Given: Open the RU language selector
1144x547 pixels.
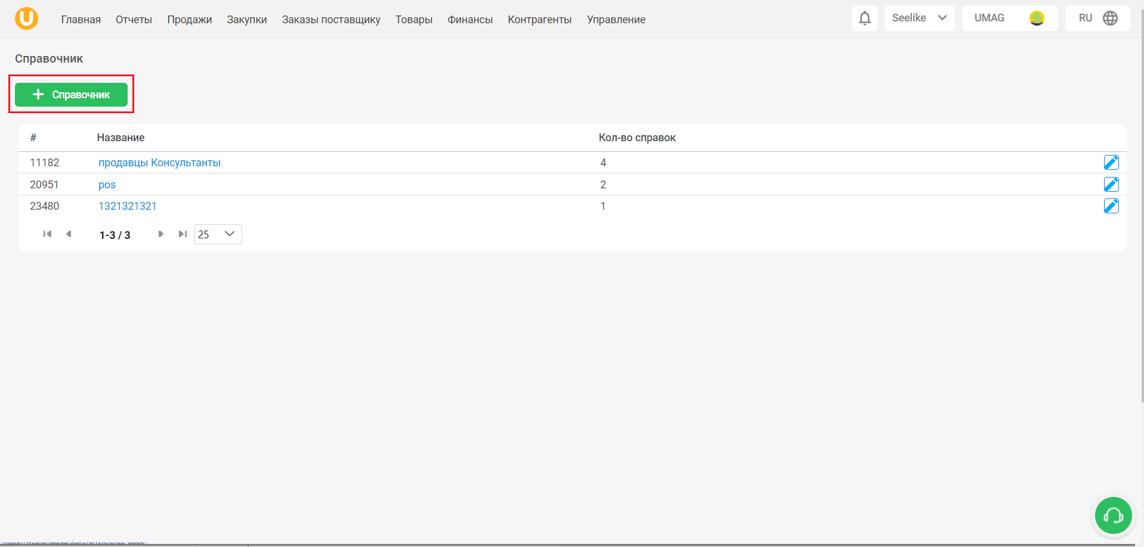Looking at the screenshot, I should (x=1097, y=18).
